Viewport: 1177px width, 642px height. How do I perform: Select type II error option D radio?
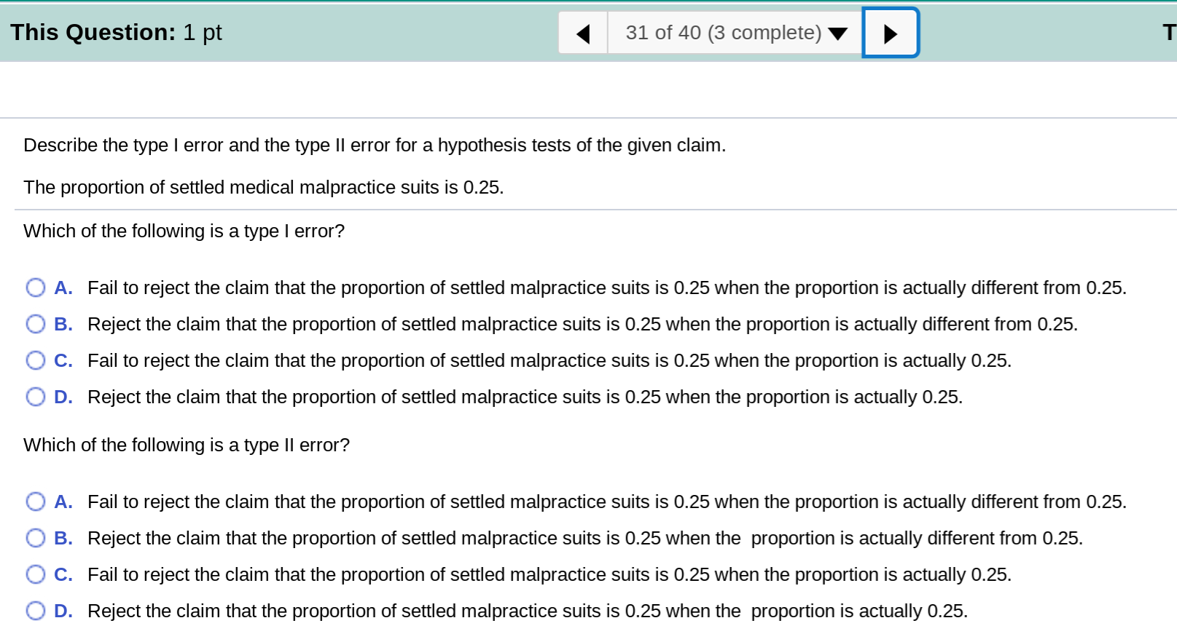36,611
